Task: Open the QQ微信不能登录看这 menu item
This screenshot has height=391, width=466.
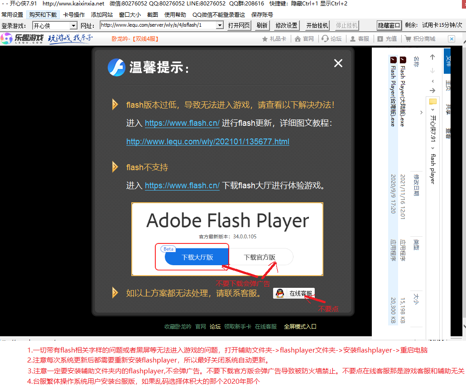Action: [x=218, y=15]
